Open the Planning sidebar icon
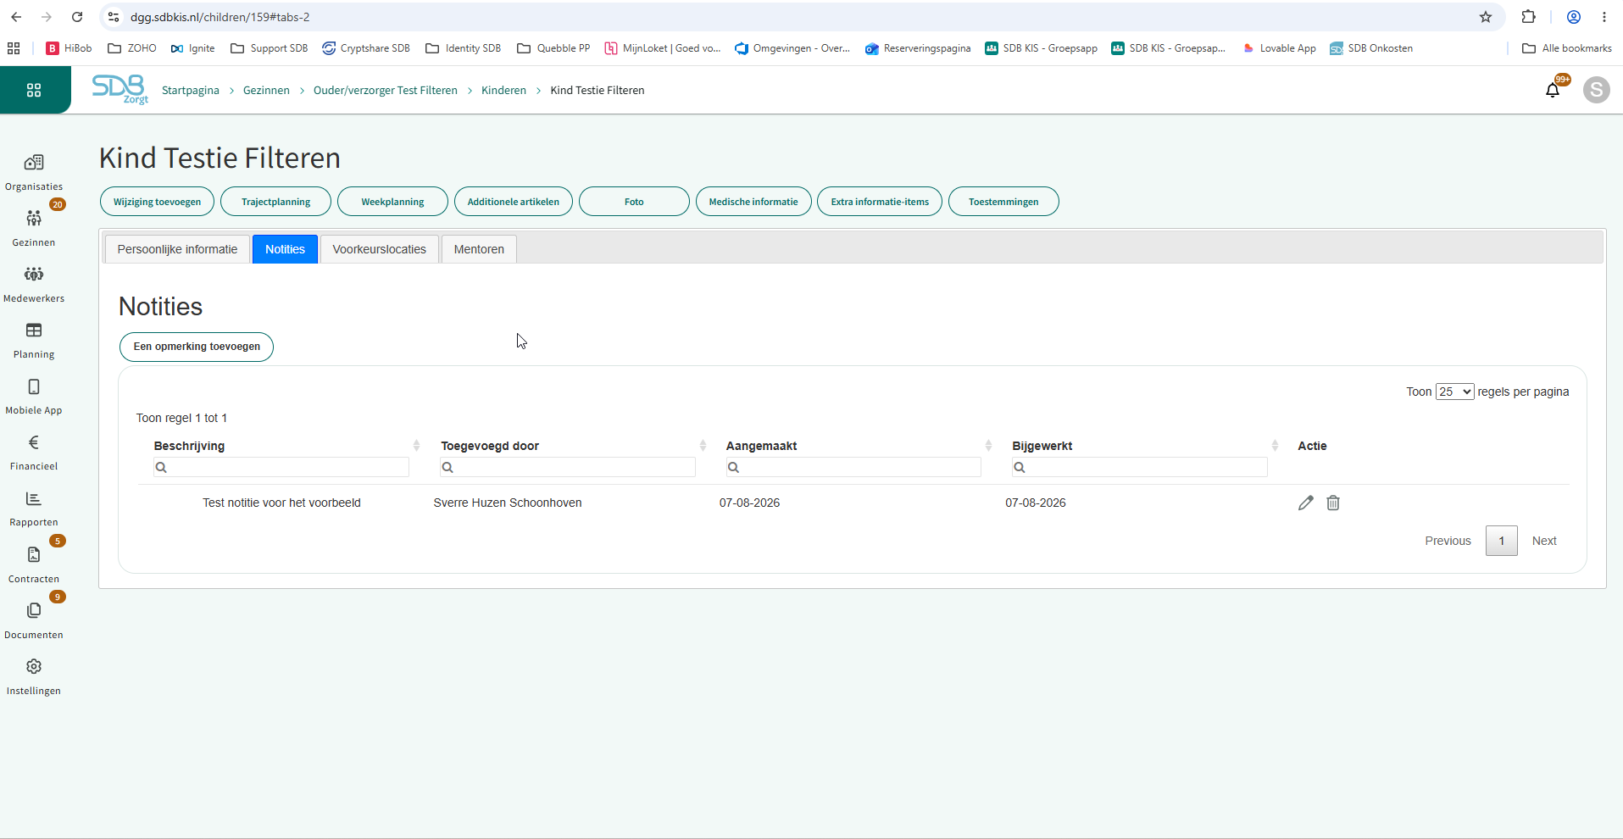The height and width of the screenshot is (839, 1623). (x=34, y=331)
